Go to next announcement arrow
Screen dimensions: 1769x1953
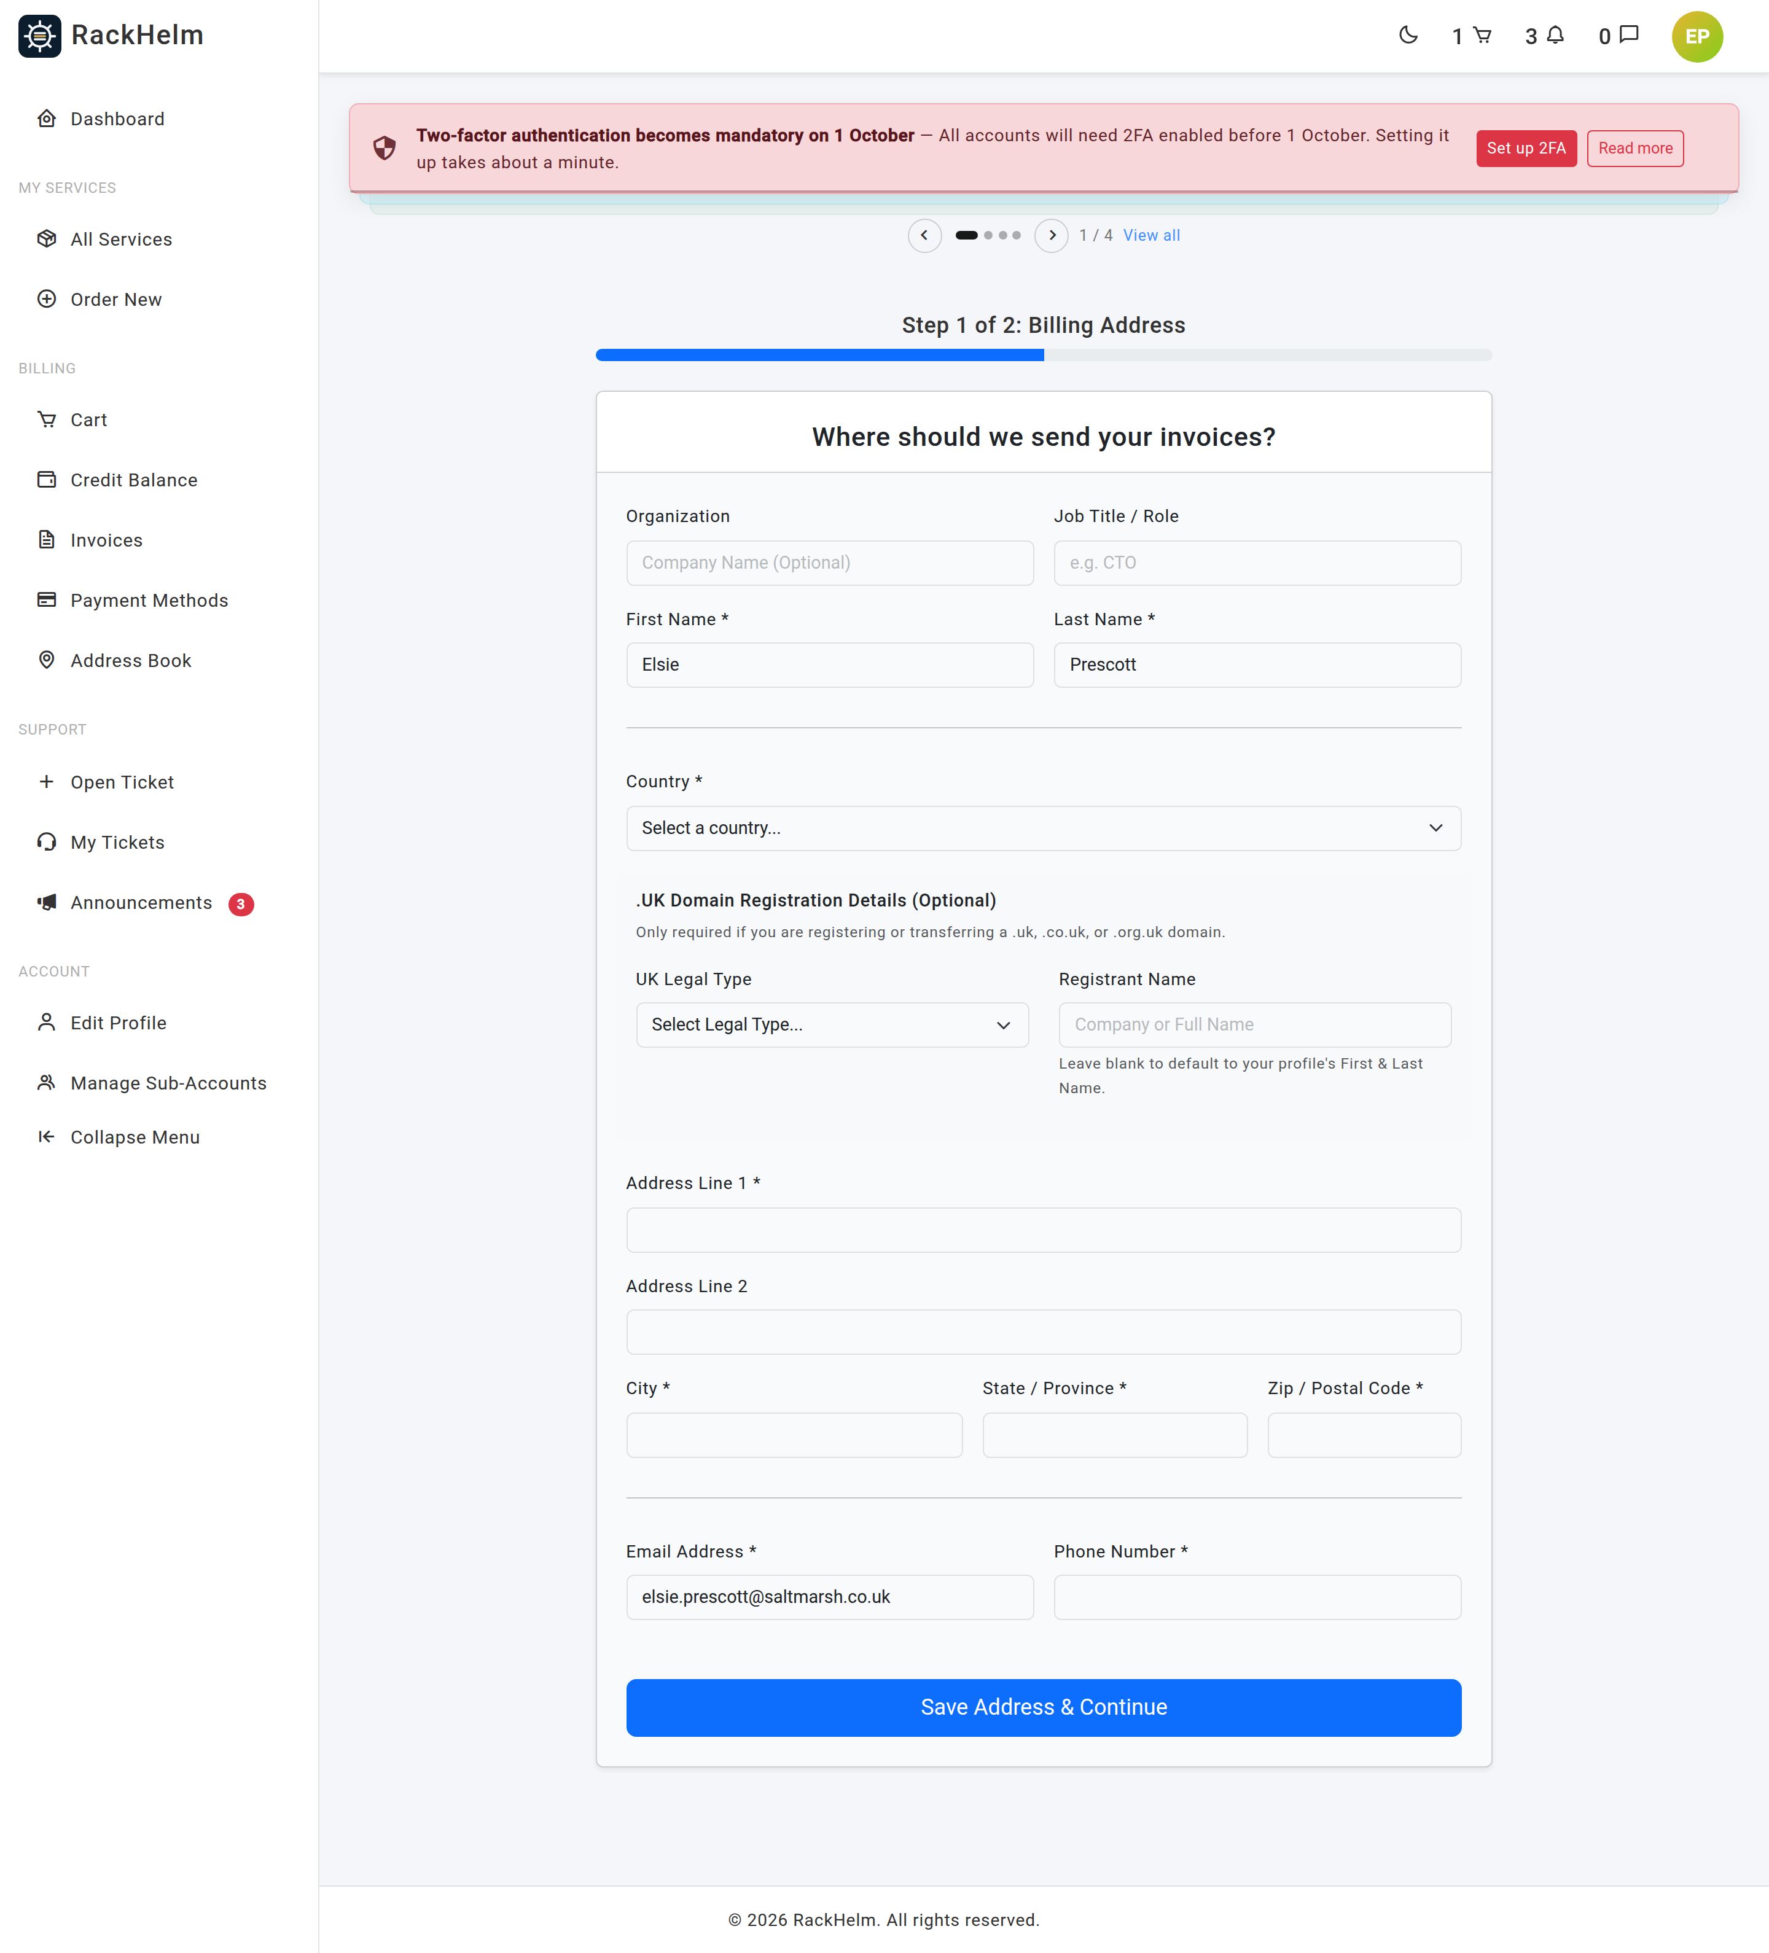coord(1051,235)
